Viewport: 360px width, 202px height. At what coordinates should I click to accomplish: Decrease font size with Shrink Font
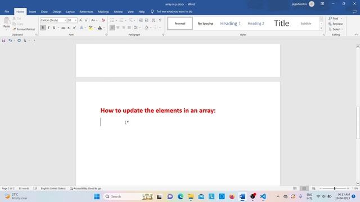coord(86,20)
